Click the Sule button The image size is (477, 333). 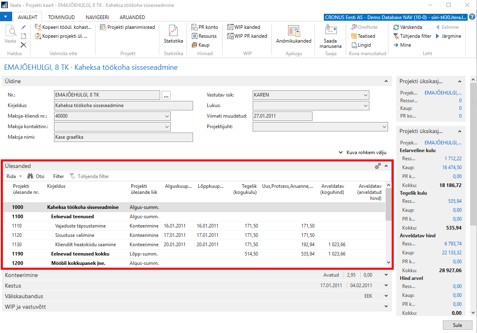point(457,325)
